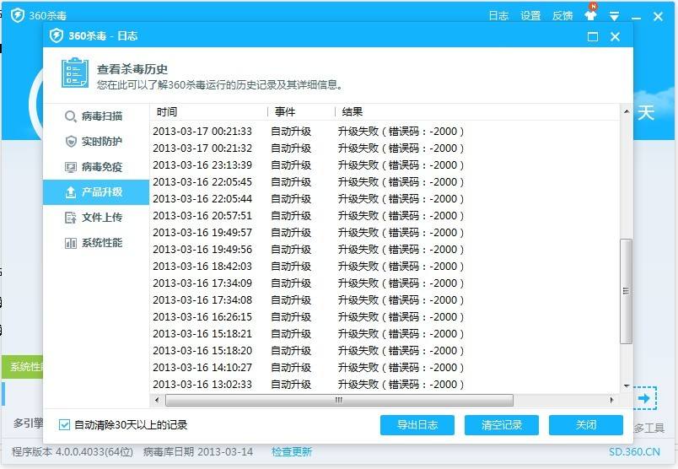This screenshot has width=678, height=469.
Task: Click the shirt skin icon in title bar
Action: coord(590,15)
